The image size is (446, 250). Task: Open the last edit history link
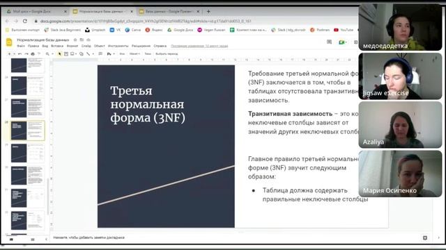click(199, 46)
